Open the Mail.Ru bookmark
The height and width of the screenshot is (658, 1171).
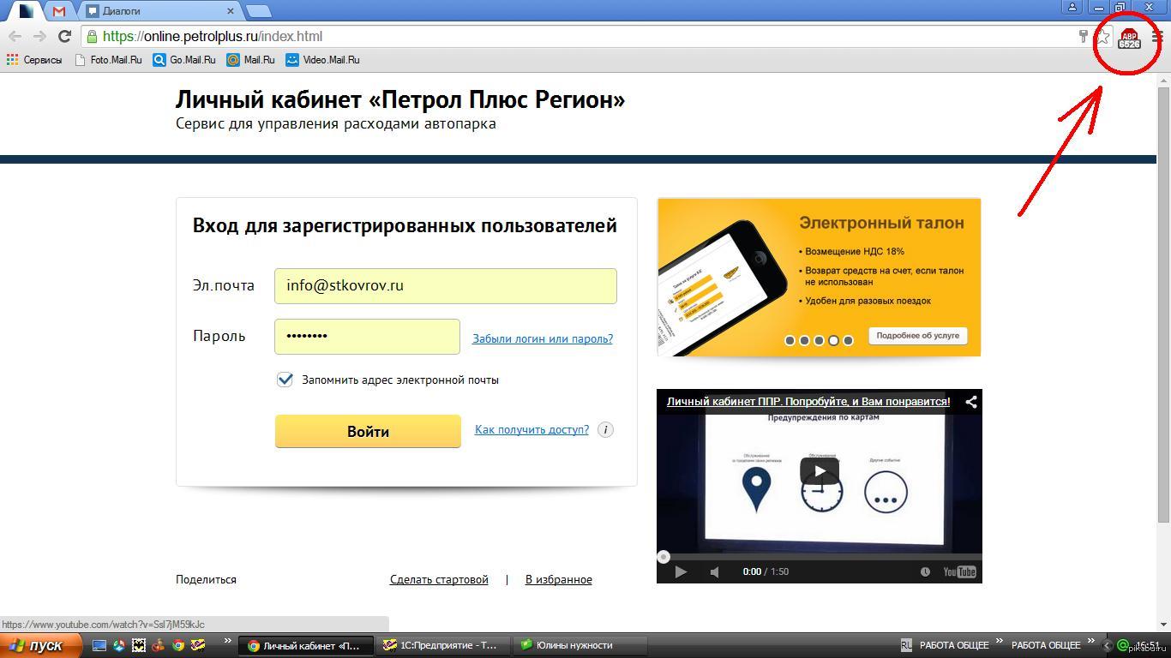(x=251, y=60)
